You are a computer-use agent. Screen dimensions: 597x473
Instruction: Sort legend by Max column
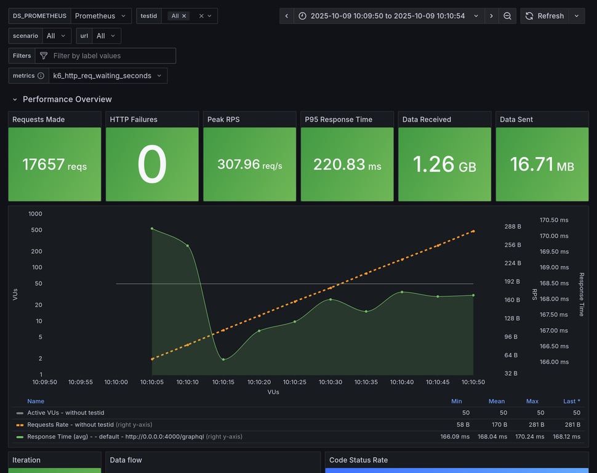pyautogui.click(x=532, y=401)
